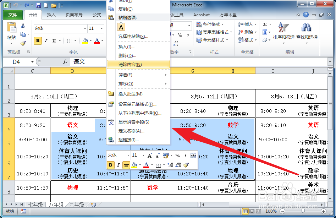Click the Find and Select binoculars icon

307,27
